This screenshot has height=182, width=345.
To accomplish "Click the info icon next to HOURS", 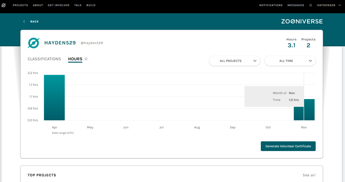I will point(86,59).
